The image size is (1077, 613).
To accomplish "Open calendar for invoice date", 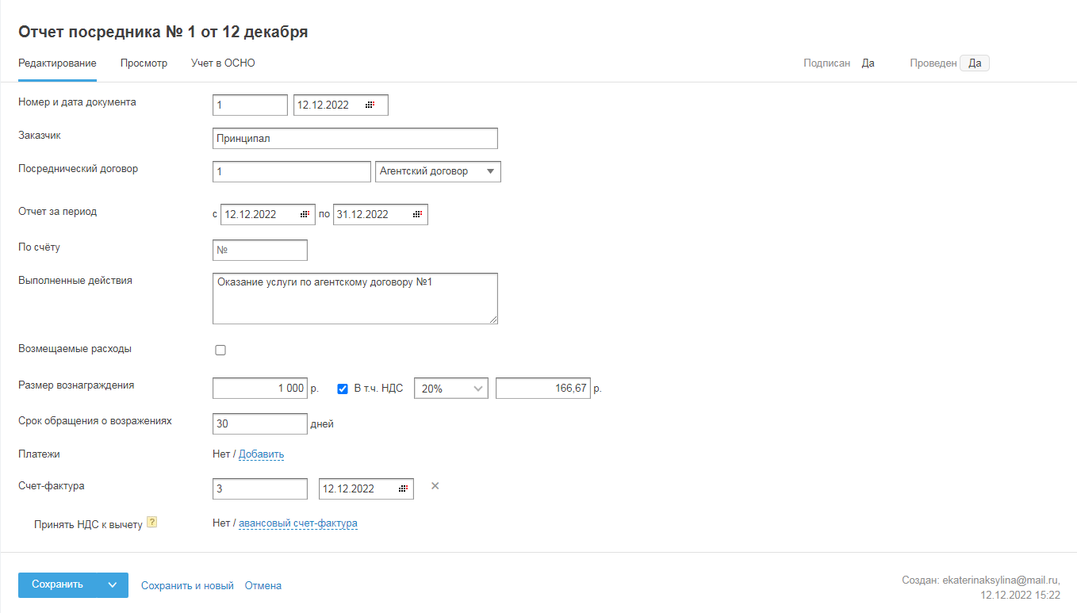I will coord(403,488).
